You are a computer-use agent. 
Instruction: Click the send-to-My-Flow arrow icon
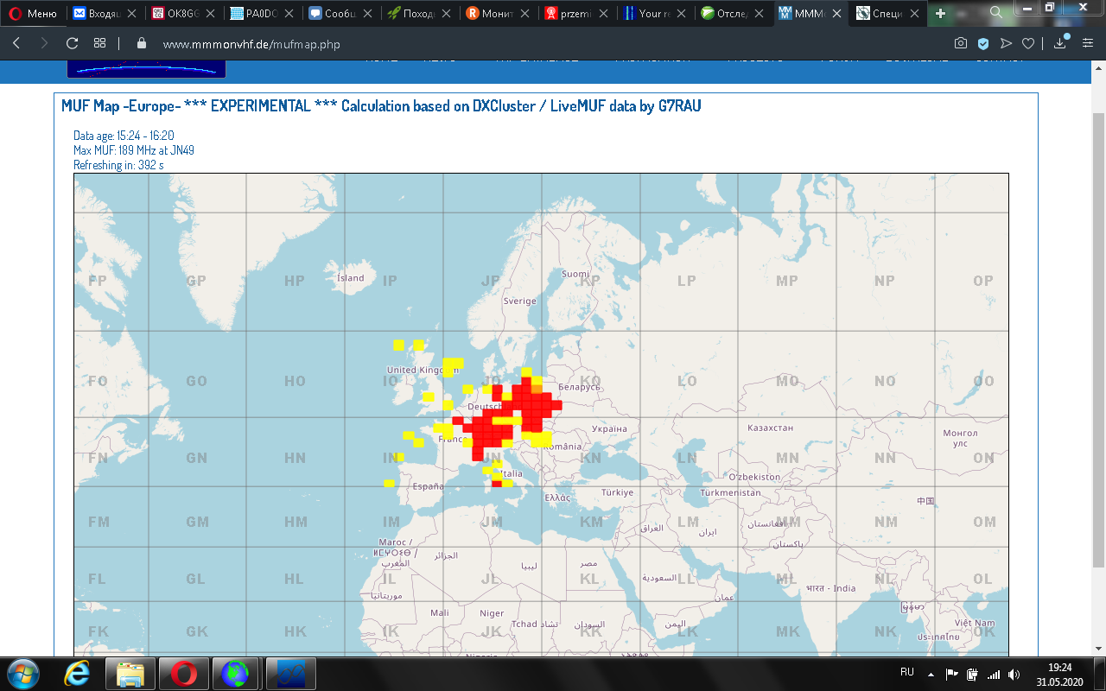(1006, 43)
